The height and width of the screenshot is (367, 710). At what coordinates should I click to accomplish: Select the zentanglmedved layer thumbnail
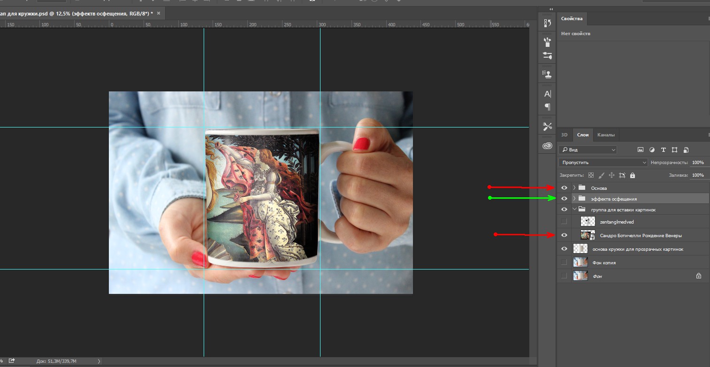click(x=588, y=221)
